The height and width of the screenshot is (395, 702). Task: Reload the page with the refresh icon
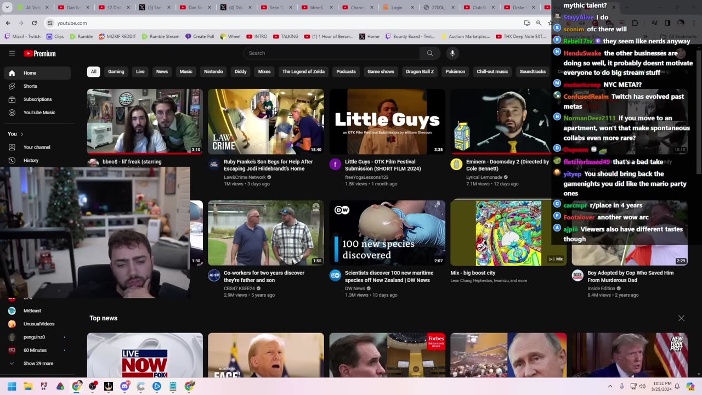pyautogui.click(x=34, y=23)
